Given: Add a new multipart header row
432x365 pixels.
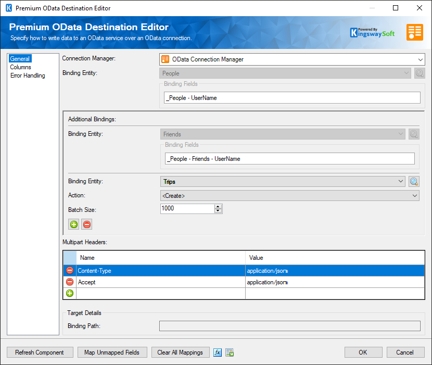Looking at the screenshot, I should 70,293.
